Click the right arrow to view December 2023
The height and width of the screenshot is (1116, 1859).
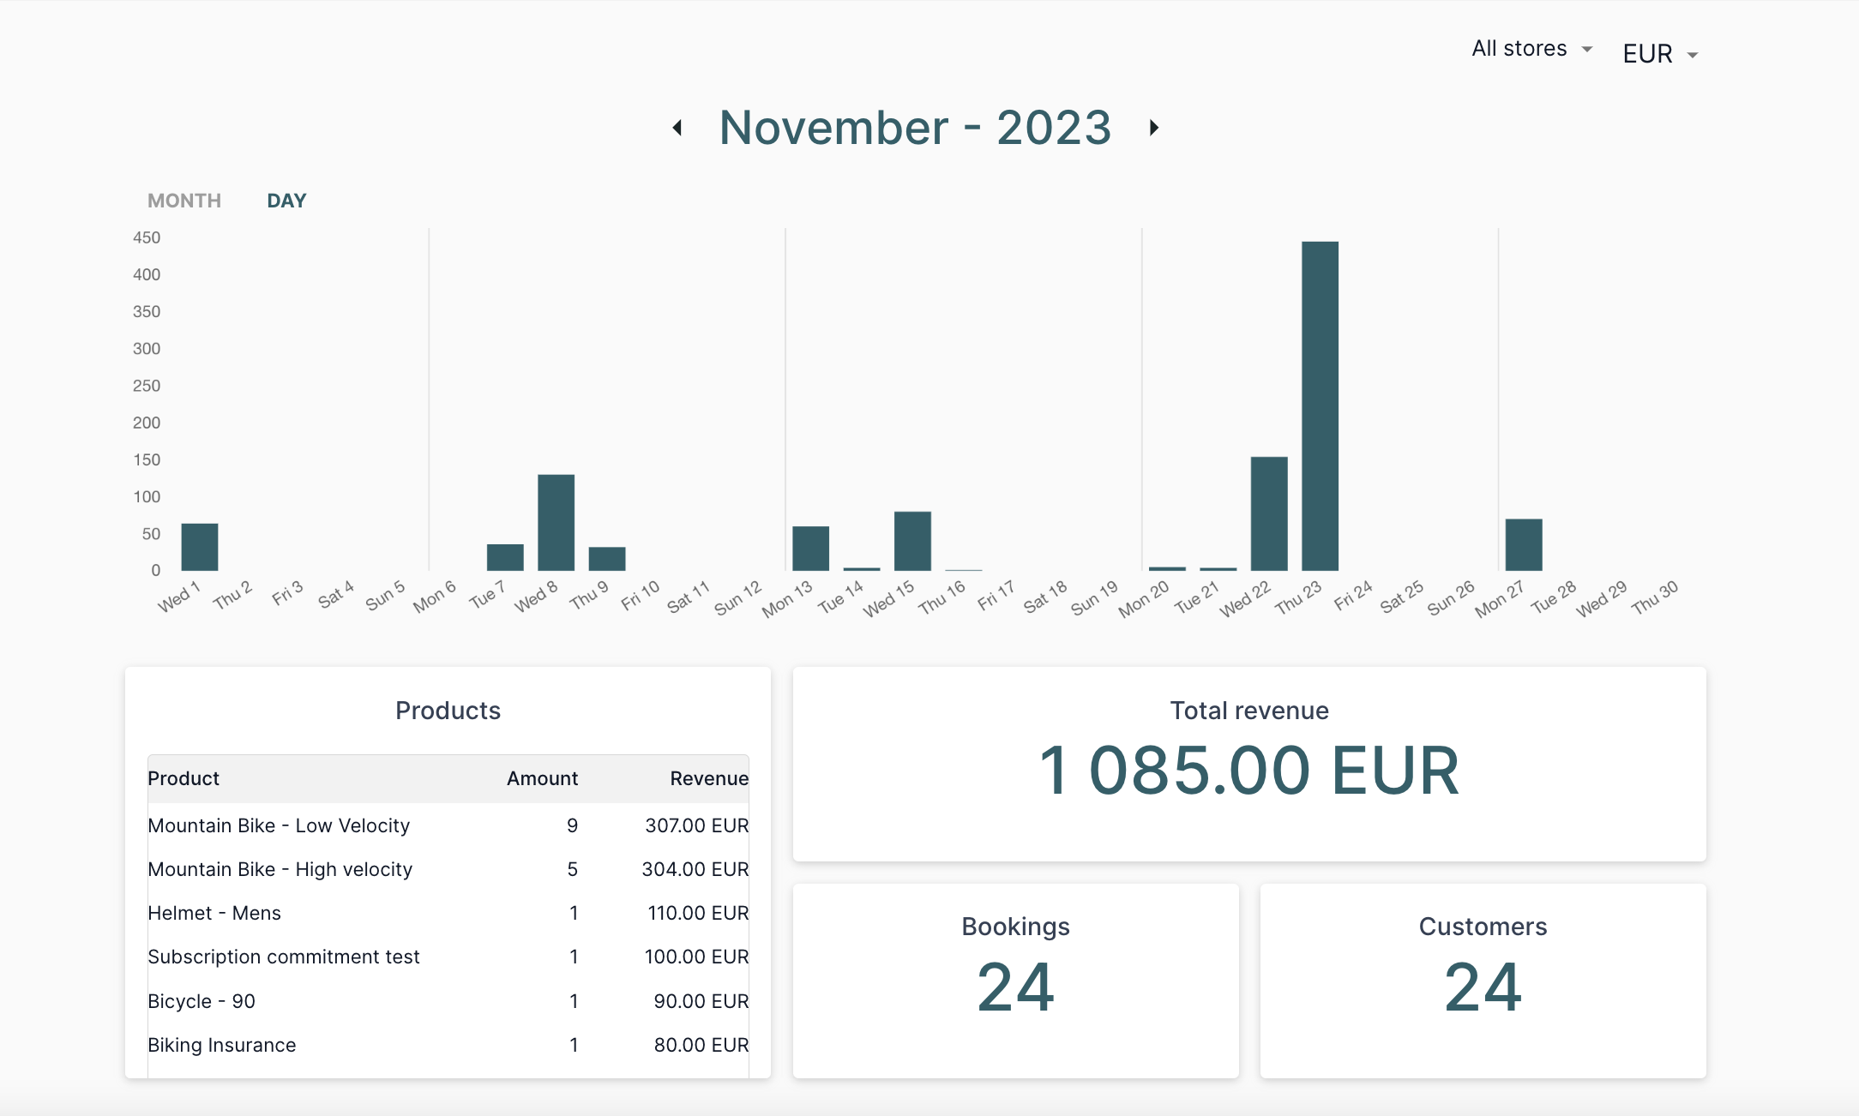(1153, 127)
